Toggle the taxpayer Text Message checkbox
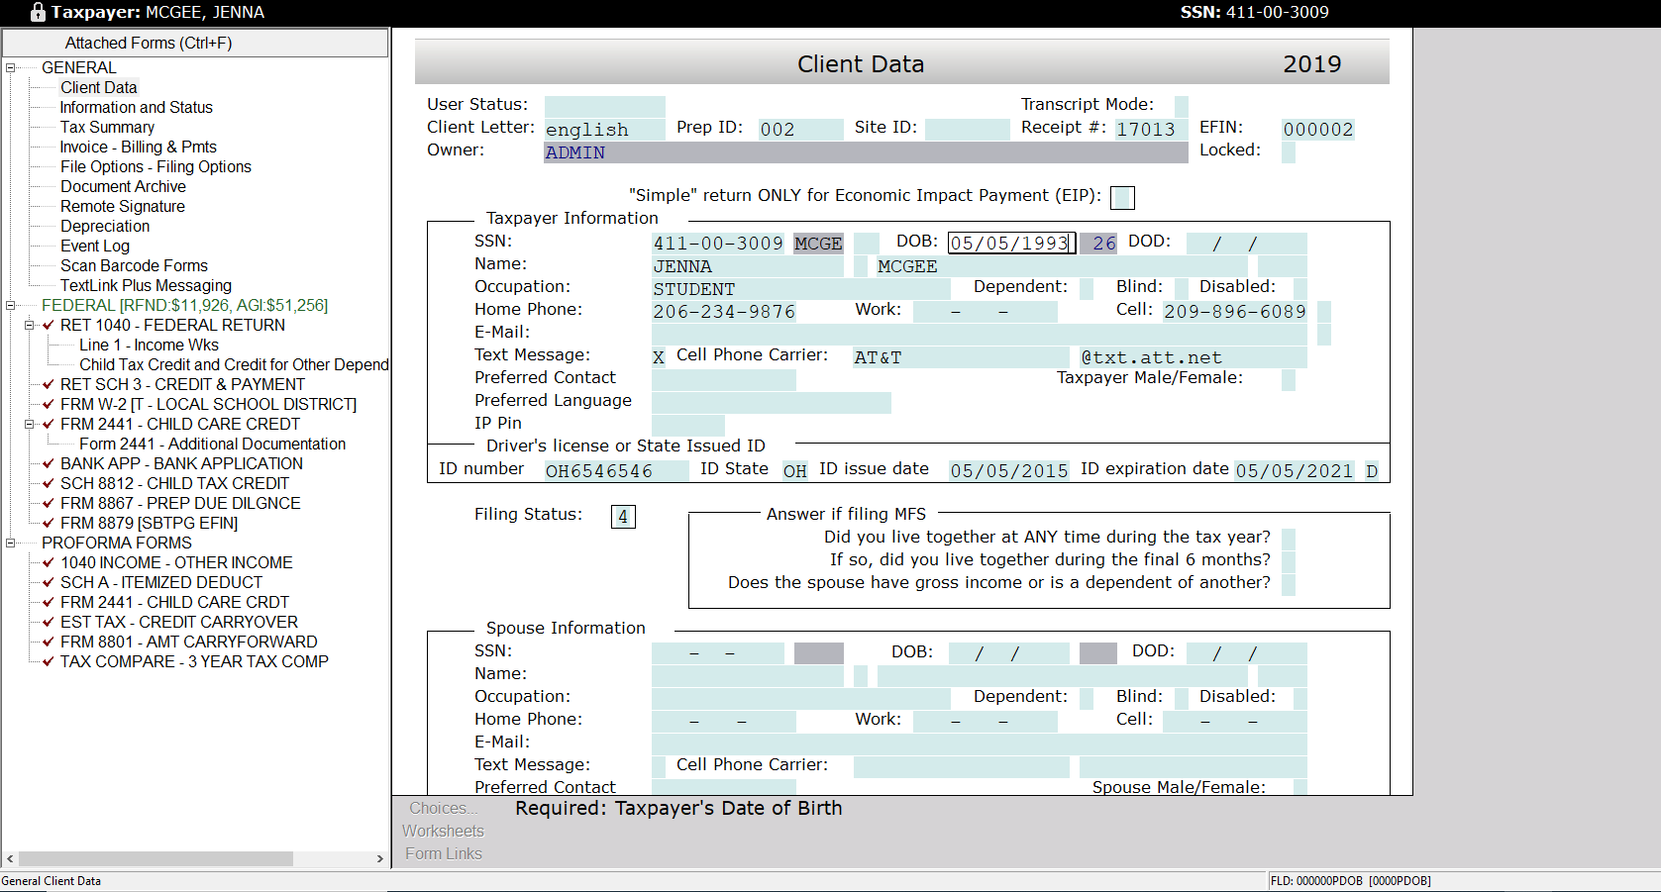1661x892 pixels. pyautogui.click(x=659, y=357)
